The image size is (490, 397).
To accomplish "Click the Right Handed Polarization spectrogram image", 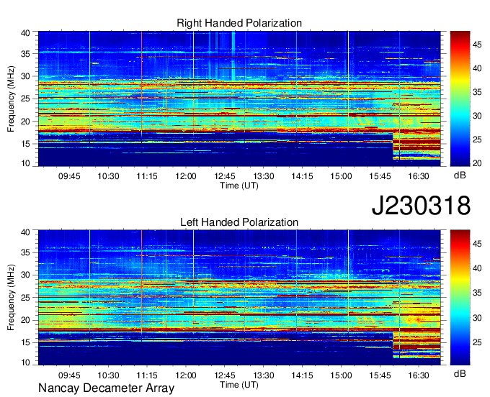I will (239, 99).
